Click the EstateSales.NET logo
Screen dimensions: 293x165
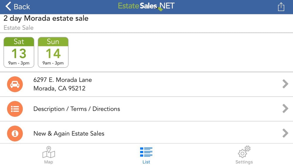point(146,6)
